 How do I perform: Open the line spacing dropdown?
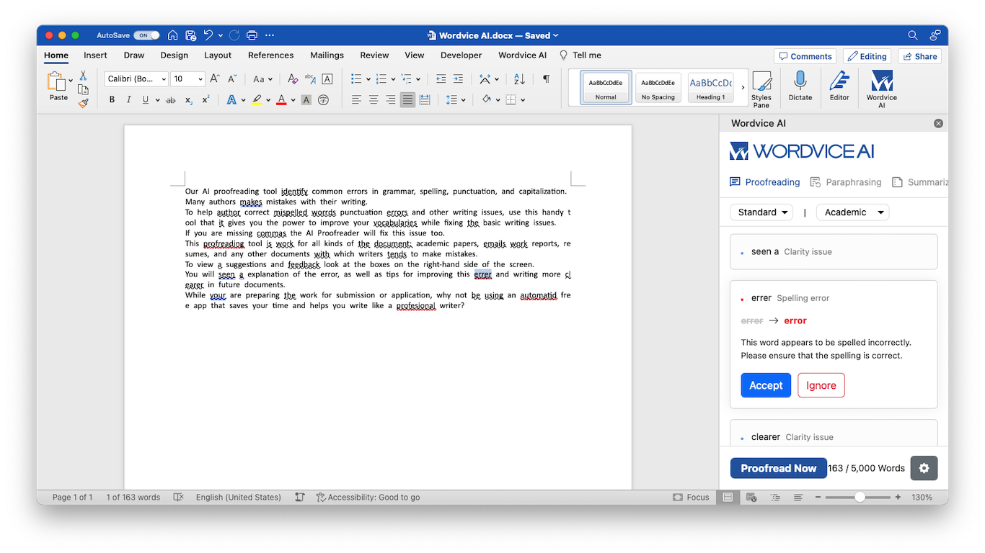(456, 100)
